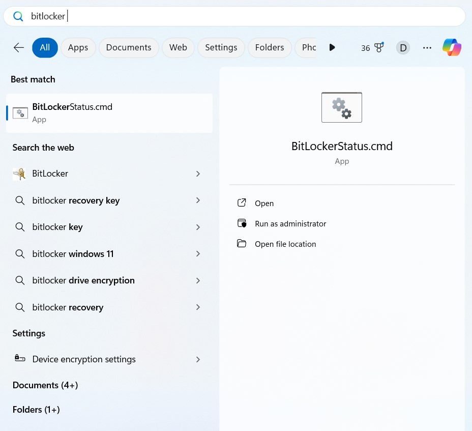Select the bitlocker key web suggestion
472x431 pixels.
point(107,227)
